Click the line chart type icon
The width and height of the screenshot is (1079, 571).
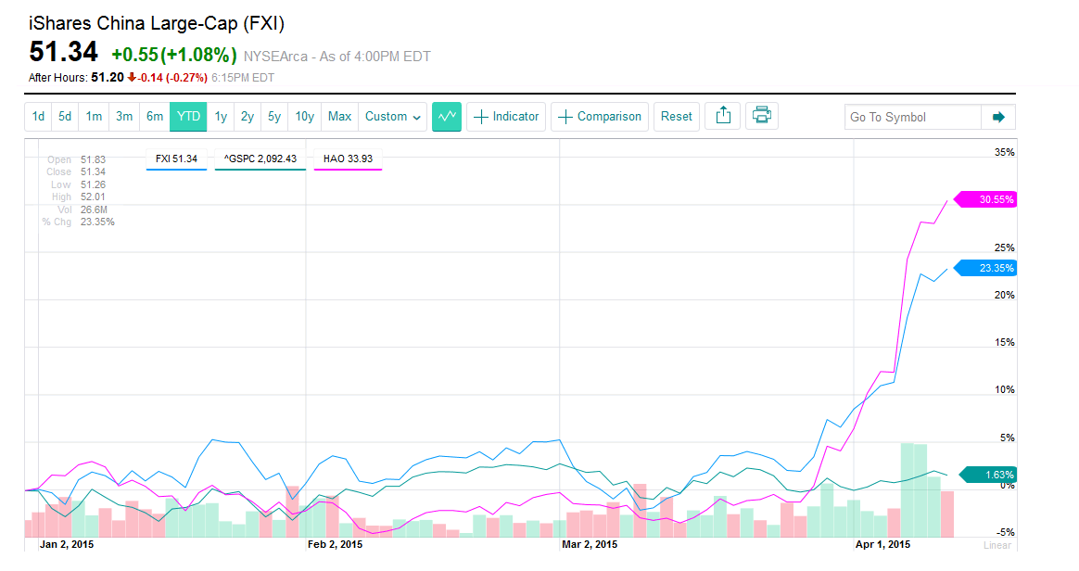click(447, 117)
